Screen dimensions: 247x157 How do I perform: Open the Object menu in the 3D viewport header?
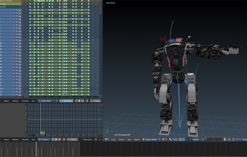(137, 140)
